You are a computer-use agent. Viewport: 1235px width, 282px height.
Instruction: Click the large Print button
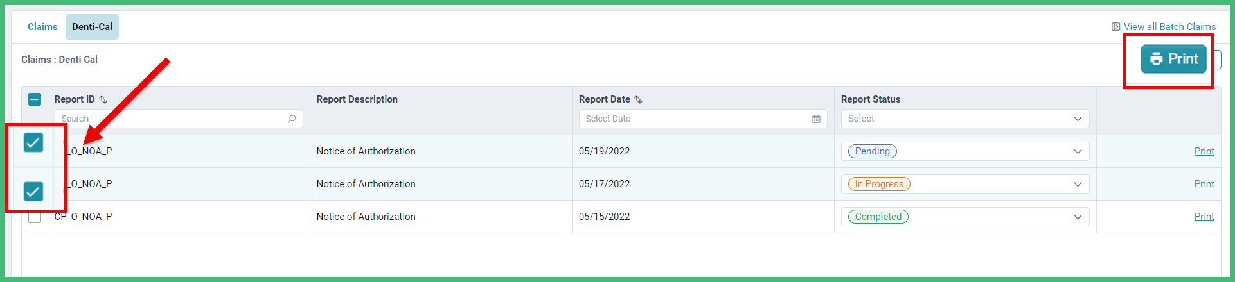click(1173, 59)
